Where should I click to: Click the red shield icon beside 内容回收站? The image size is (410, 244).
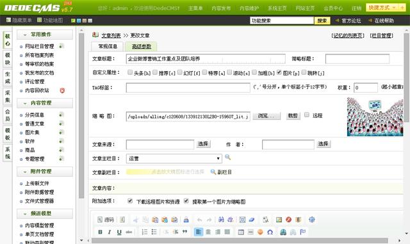(62, 90)
